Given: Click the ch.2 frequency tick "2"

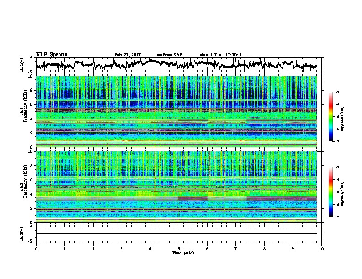Looking at the screenshot, I should 32,208.
